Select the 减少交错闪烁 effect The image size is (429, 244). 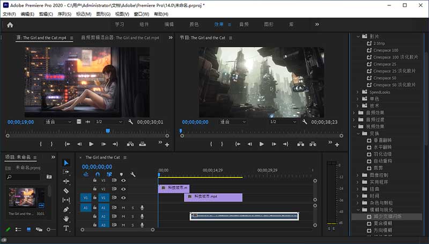coord(387,217)
